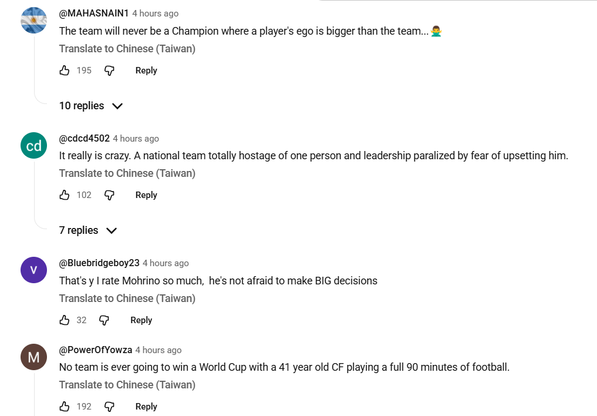Like the comment by @cdcd4502
The width and height of the screenshot is (597, 416).
click(x=65, y=195)
